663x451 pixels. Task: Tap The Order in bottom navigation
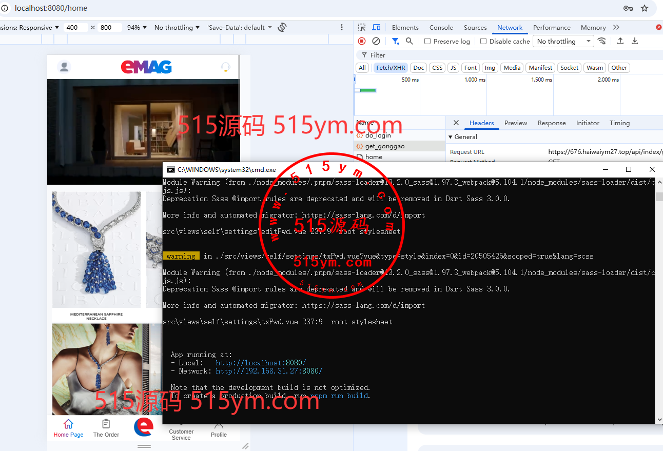[106, 428]
